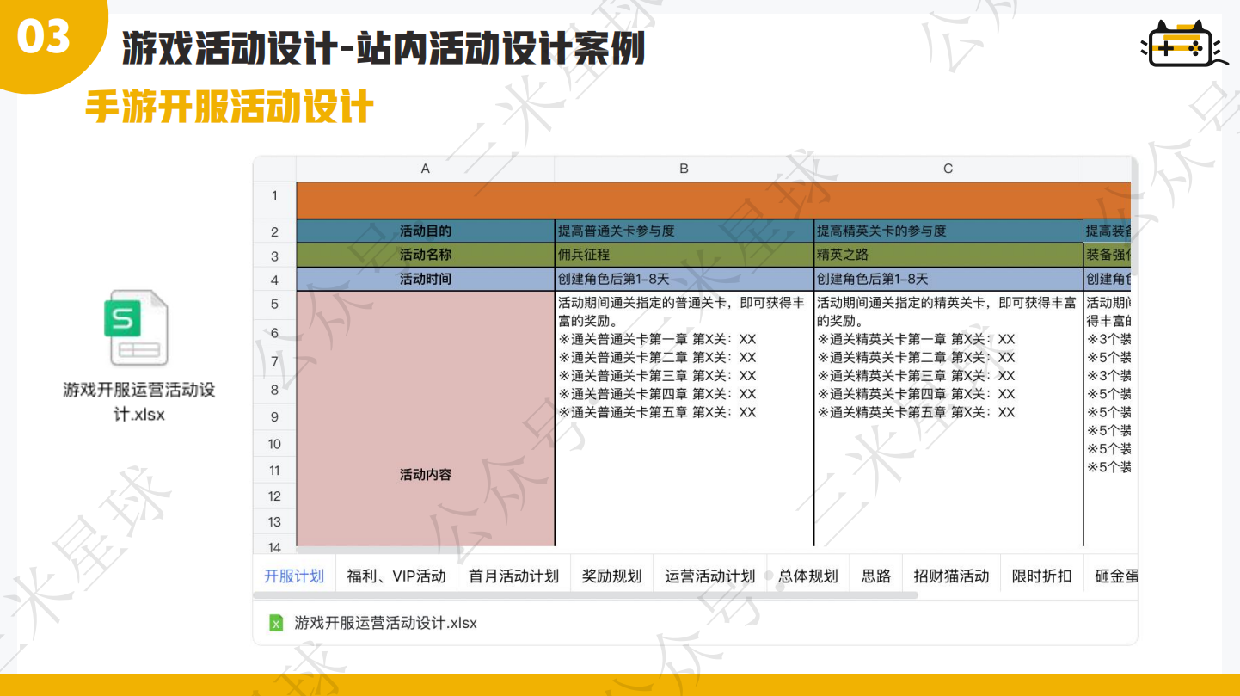Switch to 福利、VIP活动 sheet tab
Image resolution: width=1240 pixels, height=696 pixels.
pos(396,576)
